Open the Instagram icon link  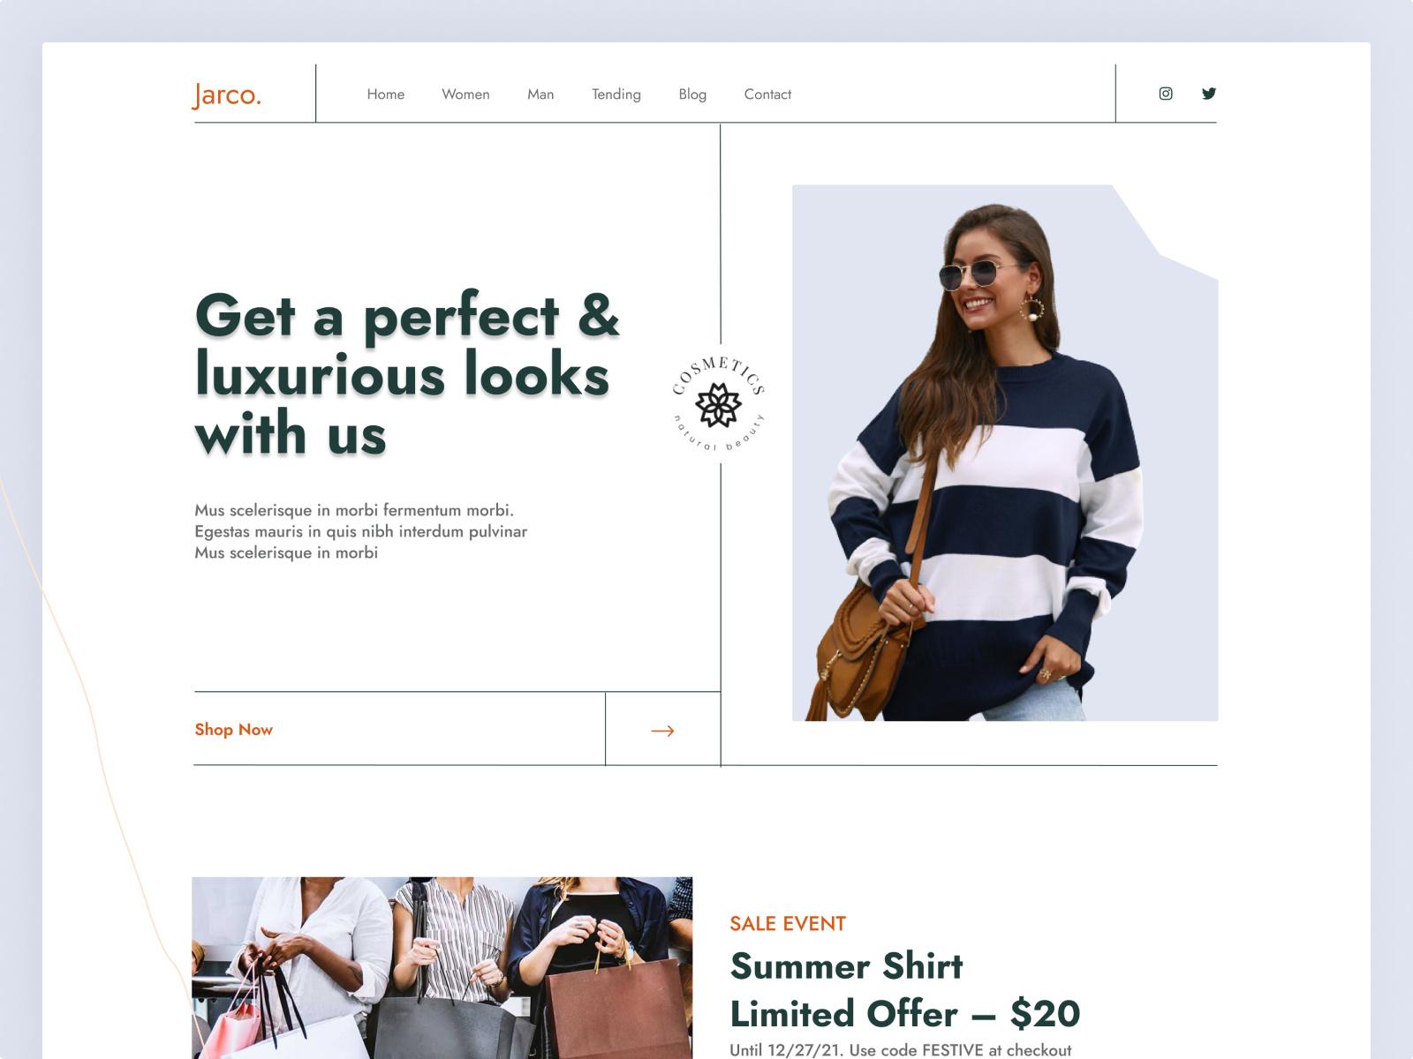pos(1166,94)
